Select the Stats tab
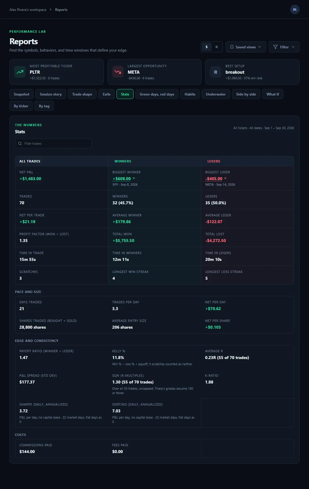The image size is (309, 489). point(125,94)
